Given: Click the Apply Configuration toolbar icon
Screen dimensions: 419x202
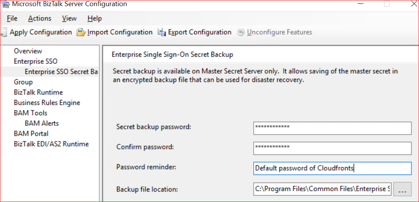Looking at the screenshot, I should (x=4, y=33).
